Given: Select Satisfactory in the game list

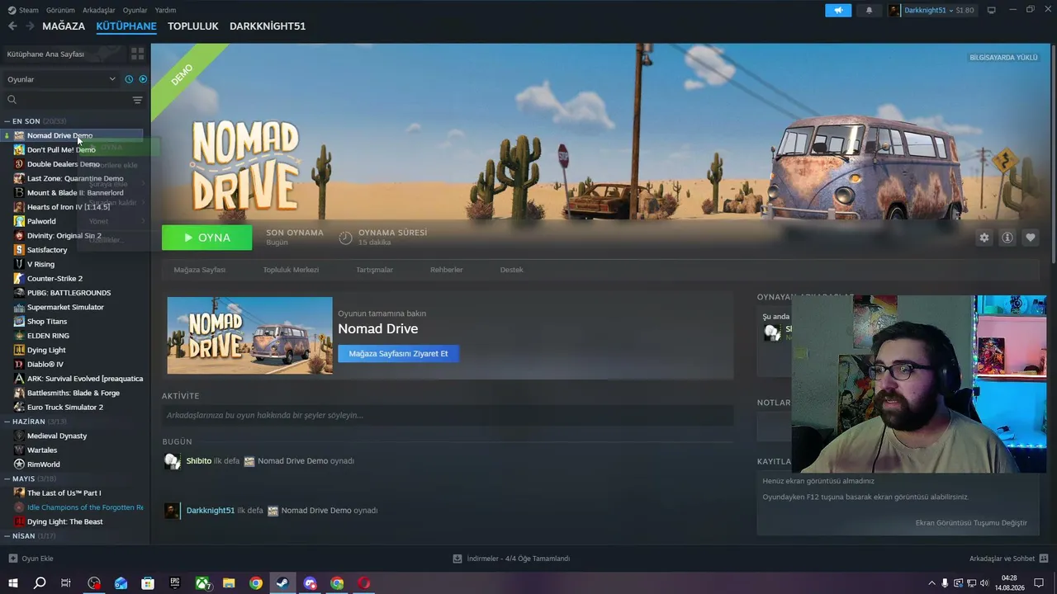Looking at the screenshot, I should (47, 250).
